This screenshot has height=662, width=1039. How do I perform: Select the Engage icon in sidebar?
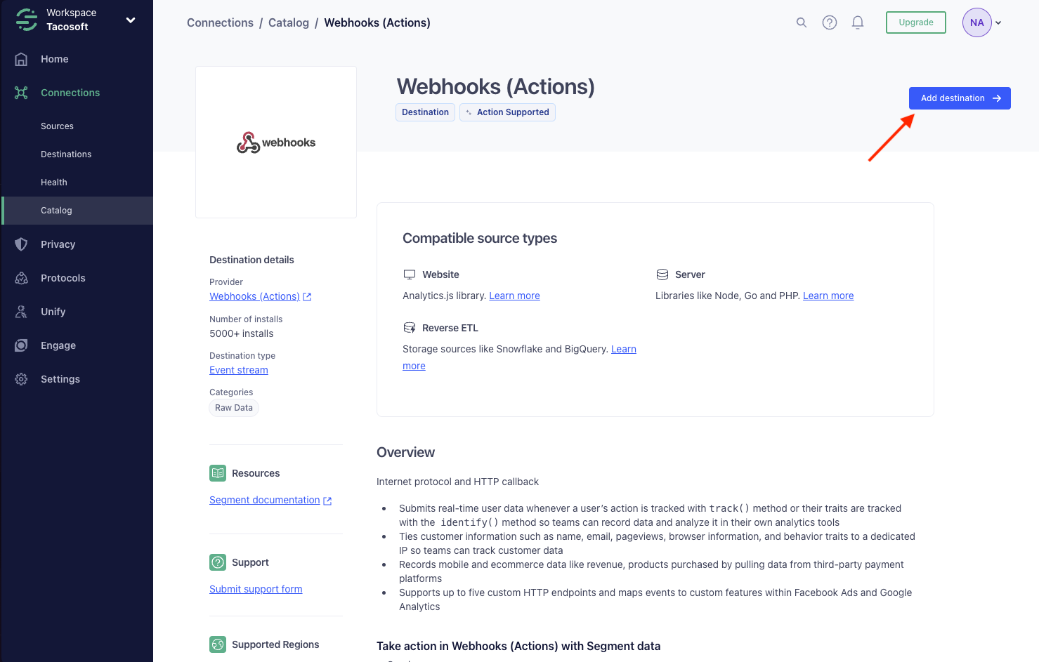tap(21, 345)
